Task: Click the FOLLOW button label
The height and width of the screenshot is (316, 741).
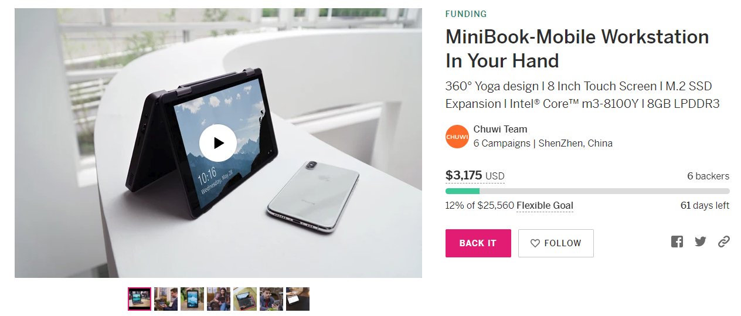Action: tap(563, 243)
